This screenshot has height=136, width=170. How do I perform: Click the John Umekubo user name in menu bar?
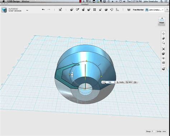151,1
